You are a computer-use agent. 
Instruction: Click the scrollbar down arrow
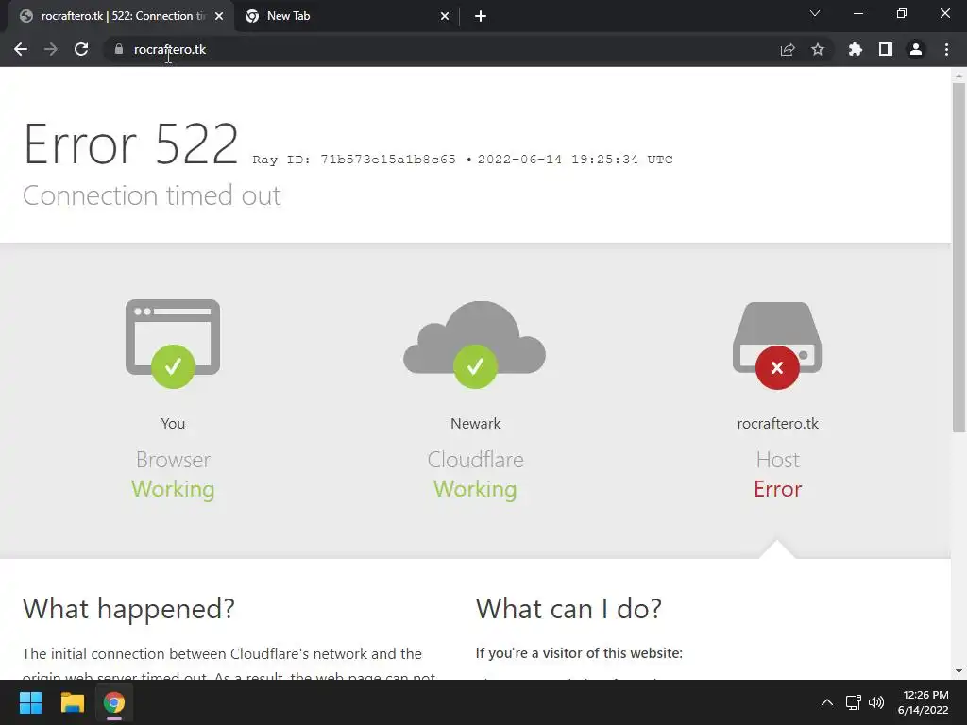click(959, 671)
